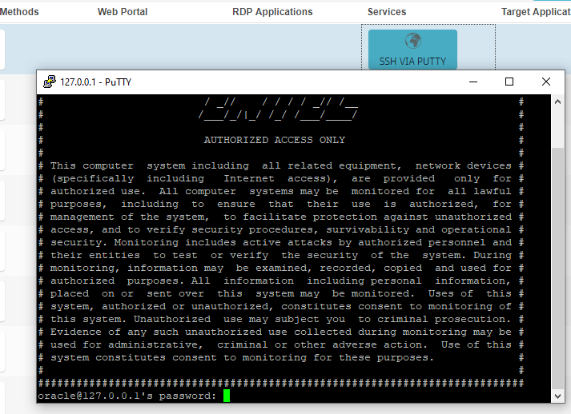
Task: Click the "oracle@127.0.0.1's password:" prompt text
Action: 127,396
